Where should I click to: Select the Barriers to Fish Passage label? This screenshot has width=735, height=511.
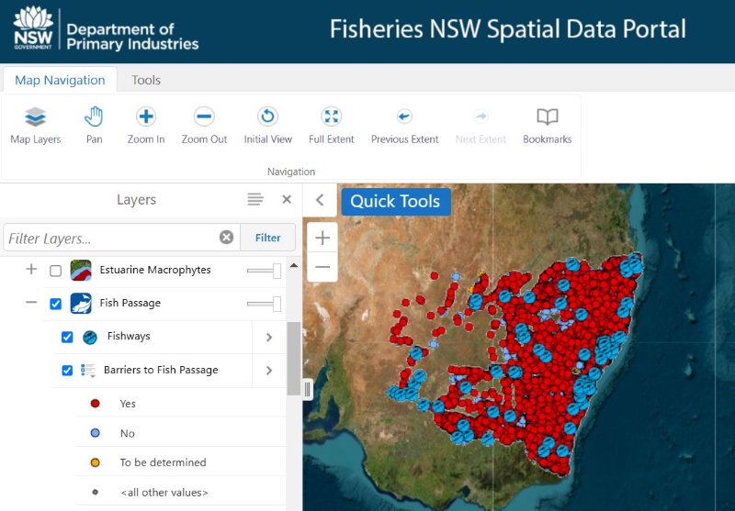tap(161, 370)
